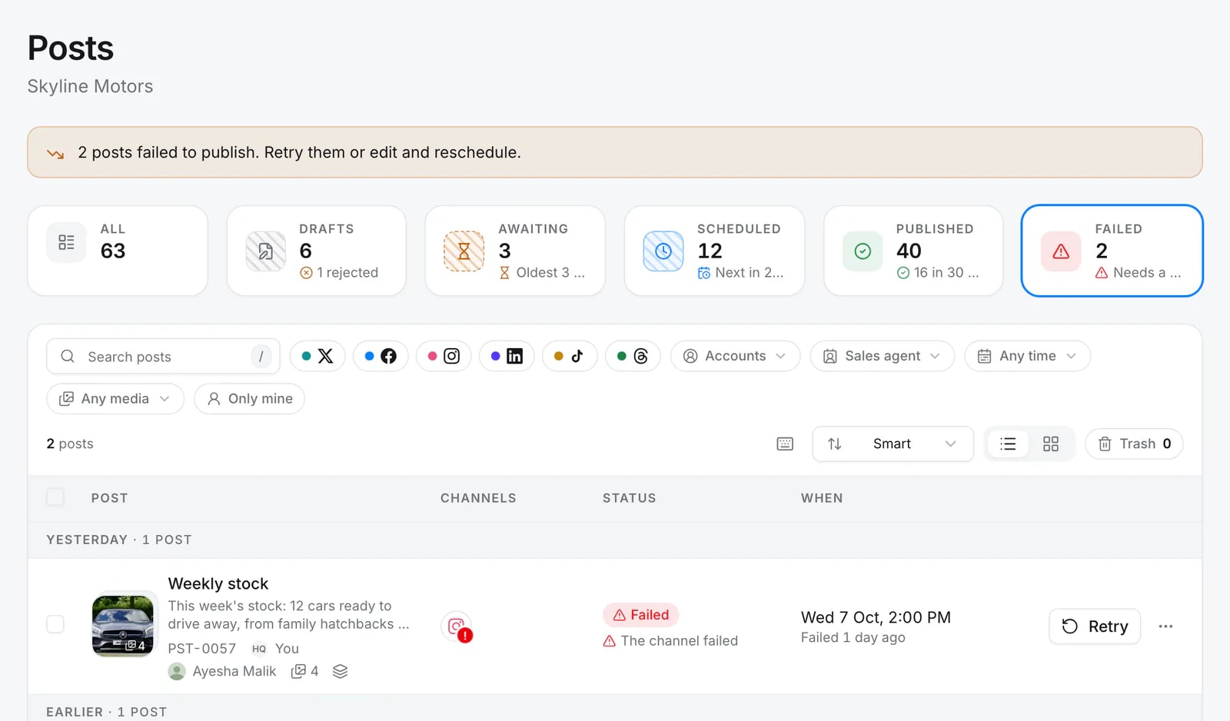Viewport: 1230px width, 721px height.
Task: Click the sort arrows icon
Action: pos(835,444)
